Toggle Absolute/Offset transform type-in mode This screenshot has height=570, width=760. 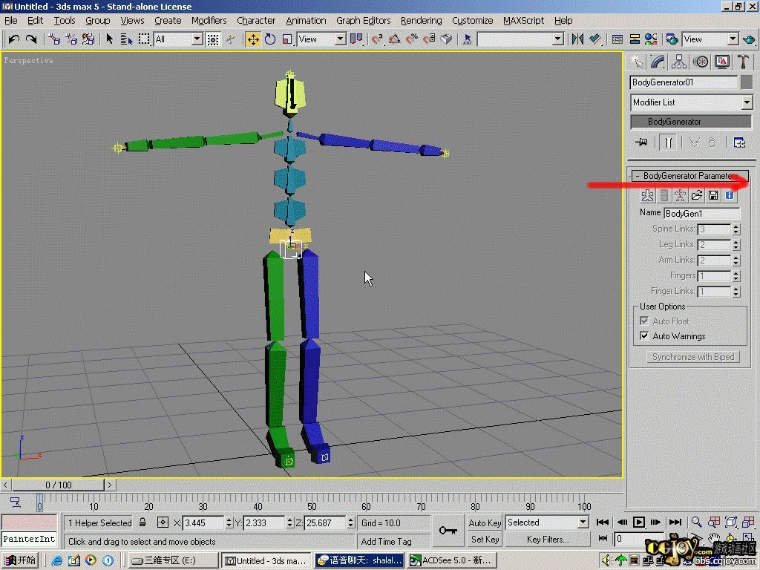tap(163, 522)
